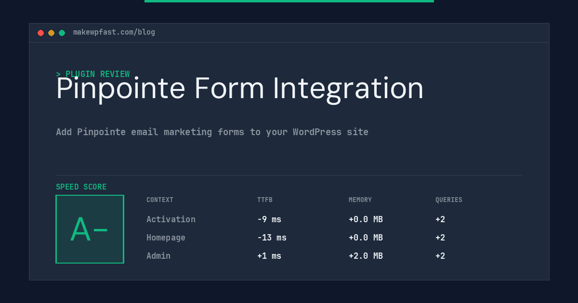Click the 'TTFB' column header

pyautogui.click(x=265, y=200)
